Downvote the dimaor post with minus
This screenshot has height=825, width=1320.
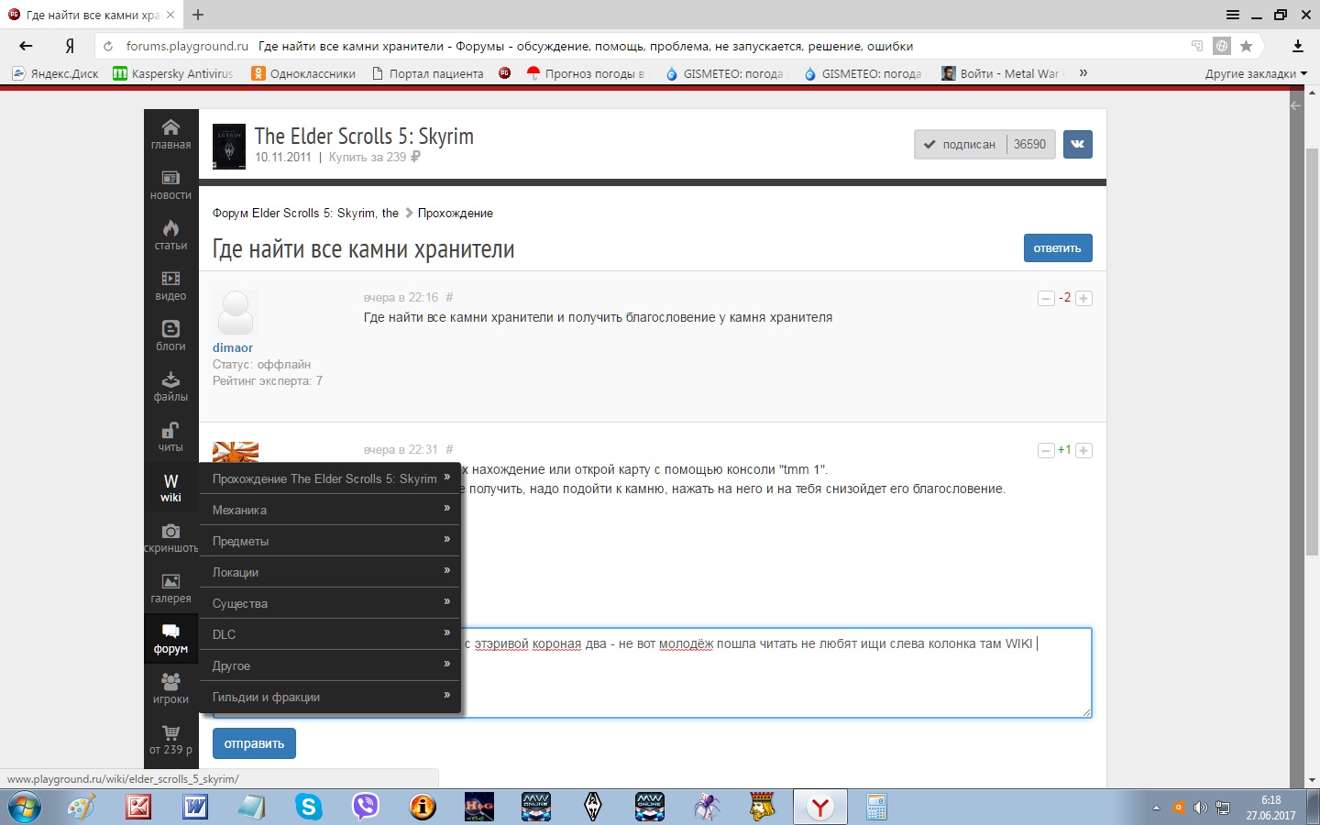(1046, 298)
